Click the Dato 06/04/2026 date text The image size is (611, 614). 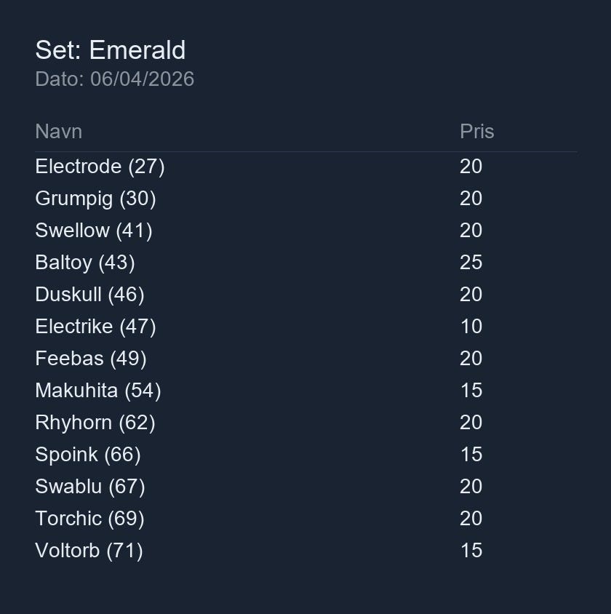tap(115, 79)
